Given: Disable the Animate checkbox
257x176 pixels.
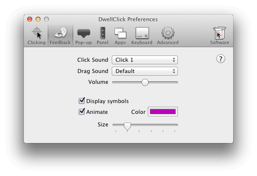Looking at the screenshot, I should click(x=82, y=112).
